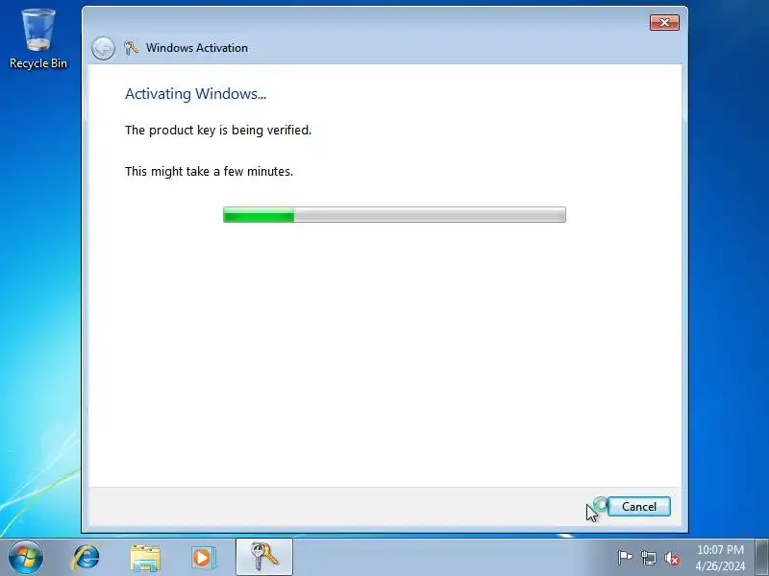This screenshot has height=576, width=769.
Task: Launch Internet Explorer from the taskbar
Action: pos(87,558)
